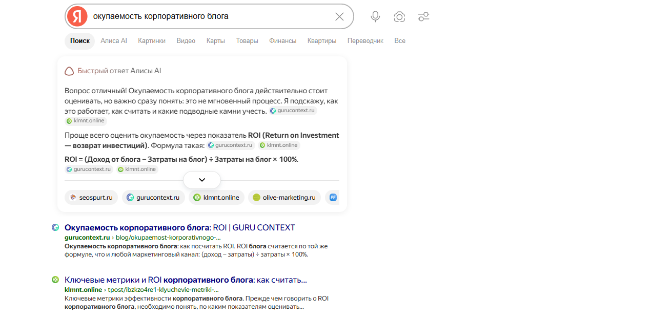The width and height of the screenshot is (672, 319).
Task: Open gurucontext.ru citation under ROI formula
Action: (x=89, y=169)
